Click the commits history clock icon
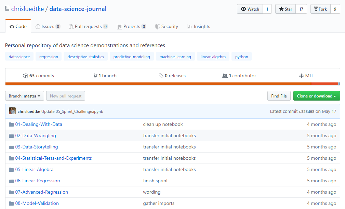345x209 pixels. pos(25,76)
